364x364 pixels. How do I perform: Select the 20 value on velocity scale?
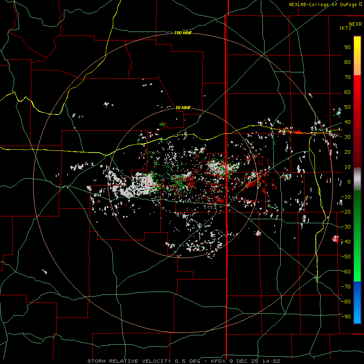pyautogui.click(x=347, y=152)
